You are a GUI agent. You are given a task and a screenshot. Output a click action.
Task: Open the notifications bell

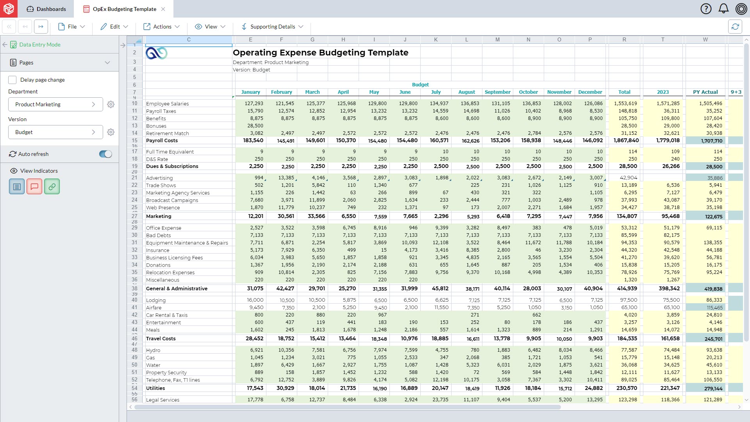coord(723,9)
